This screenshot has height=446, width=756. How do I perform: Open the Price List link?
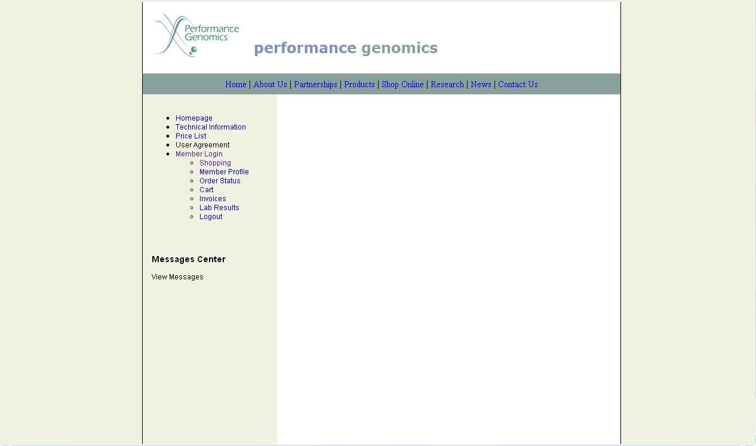[190, 136]
